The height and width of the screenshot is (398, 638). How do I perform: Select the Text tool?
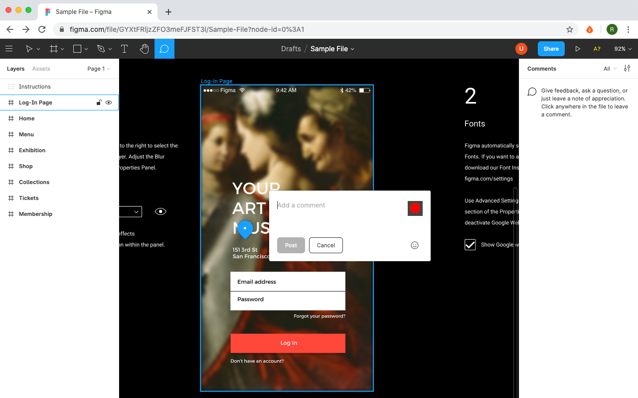pyautogui.click(x=124, y=49)
